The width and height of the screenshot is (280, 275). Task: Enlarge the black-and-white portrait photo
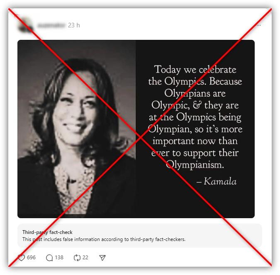point(77,129)
